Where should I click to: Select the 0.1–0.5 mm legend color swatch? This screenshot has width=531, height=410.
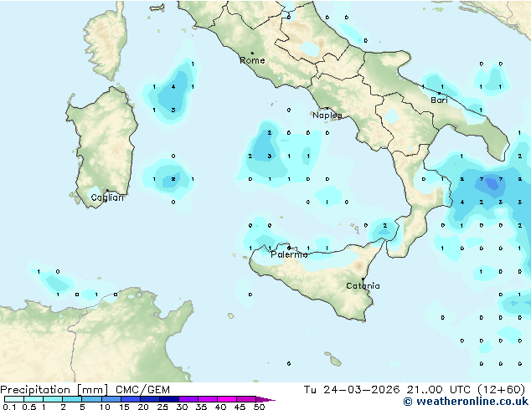click(14, 399)
